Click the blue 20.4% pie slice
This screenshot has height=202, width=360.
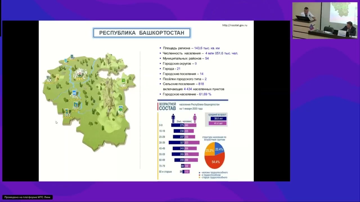pyautogui.click(x=219, y=148)
